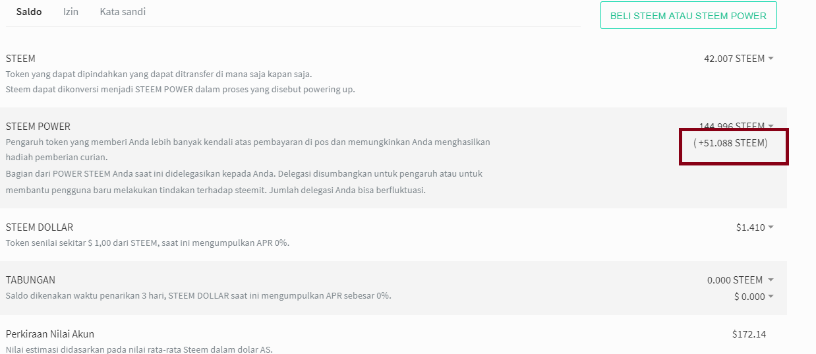
Task: Click the STEEM POWER heading
Action: coord(38,126)
